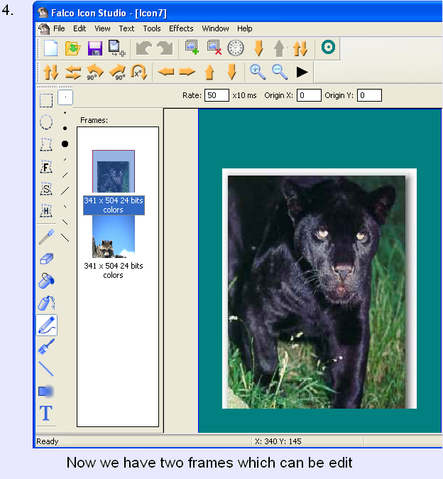
Task: Open the File menu
Action: tap(59, 28)
